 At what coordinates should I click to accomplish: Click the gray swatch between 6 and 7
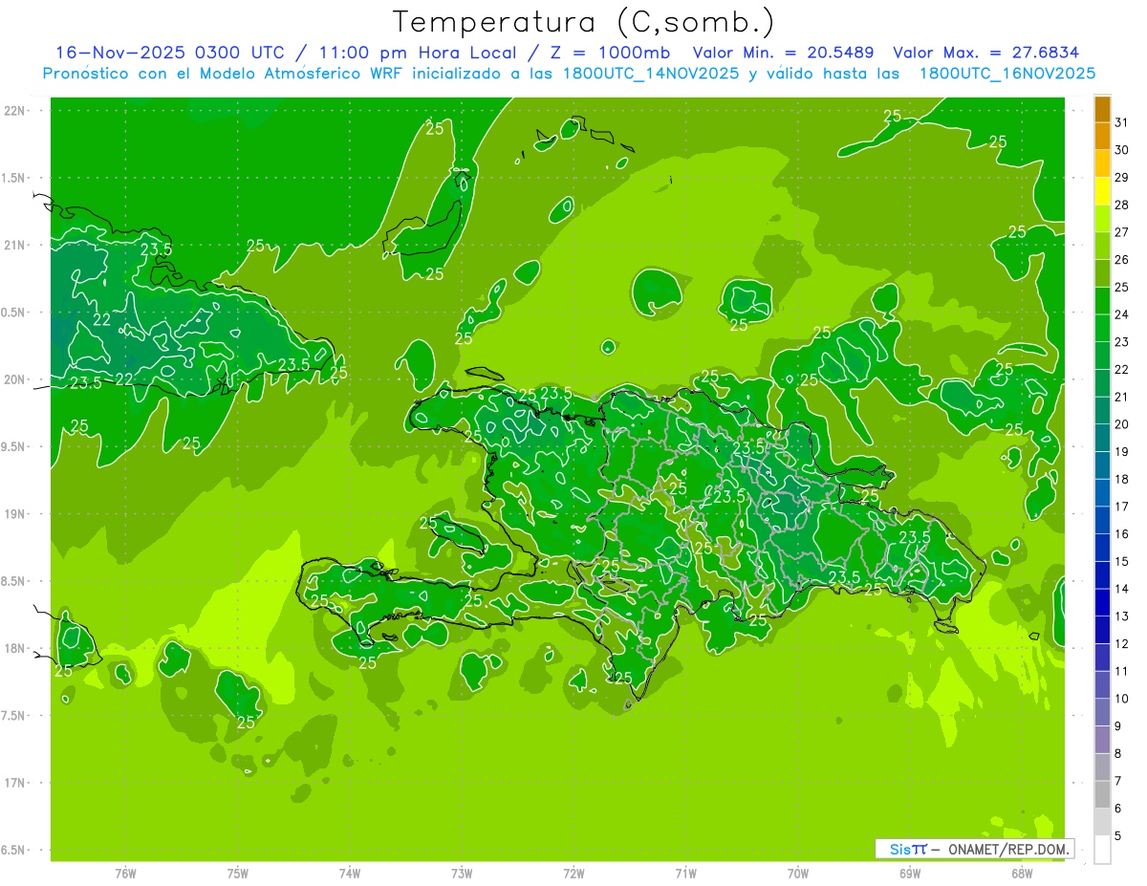(1102, 795)
